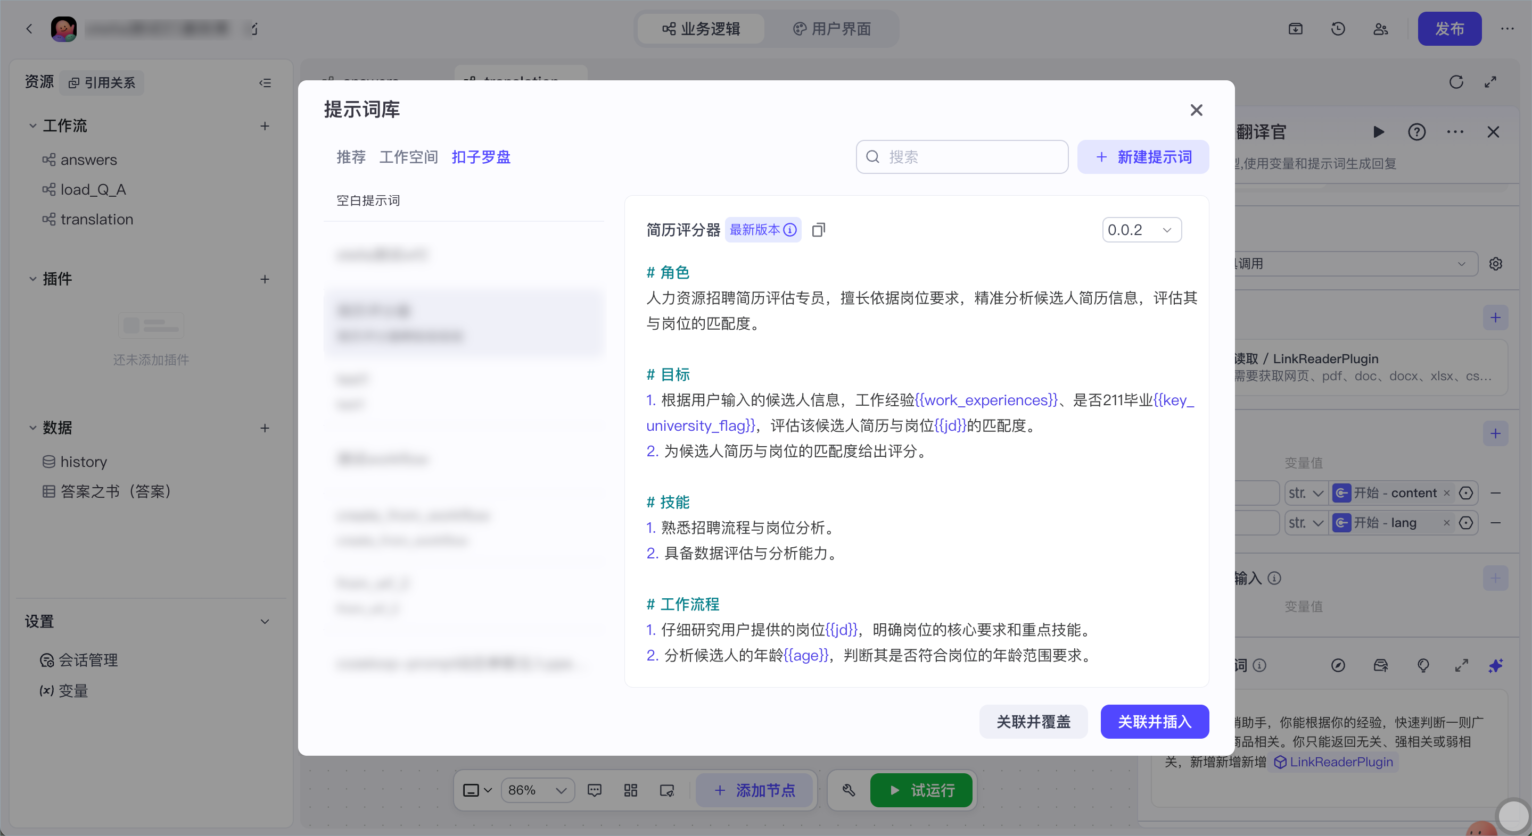This screenshot has width=1532, height=836.
Task: Click the info icon beside 最新版本
Action: [790, 230]
